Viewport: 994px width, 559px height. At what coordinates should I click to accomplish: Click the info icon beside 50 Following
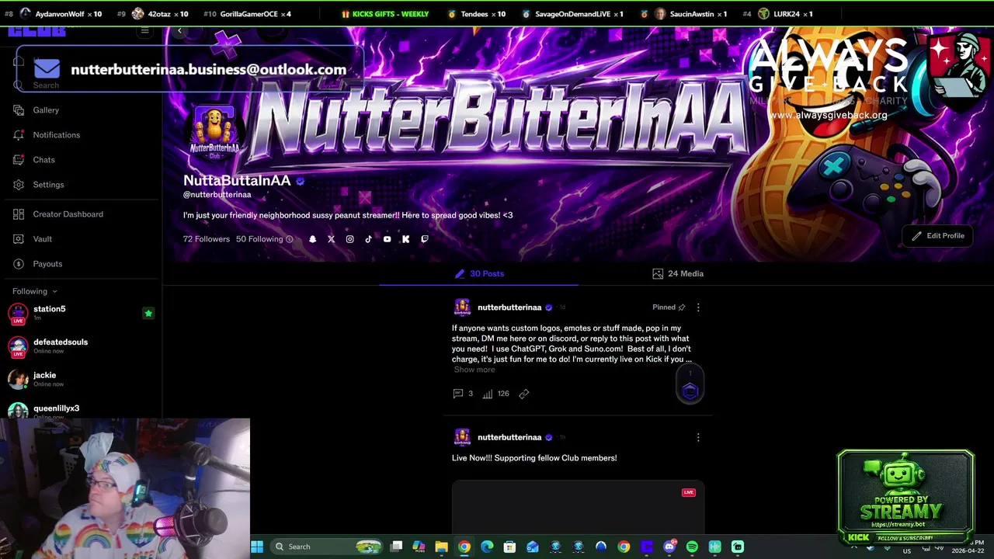coord(290,239)
